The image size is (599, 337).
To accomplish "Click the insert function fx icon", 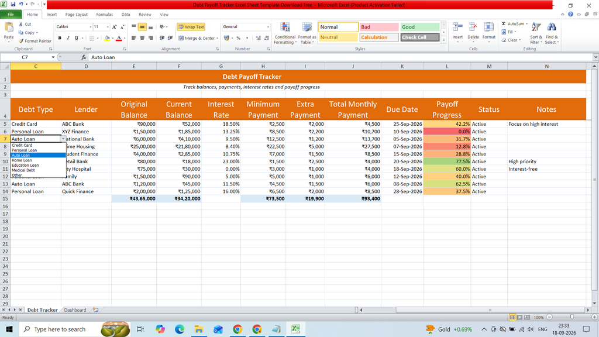I will 84,57.
